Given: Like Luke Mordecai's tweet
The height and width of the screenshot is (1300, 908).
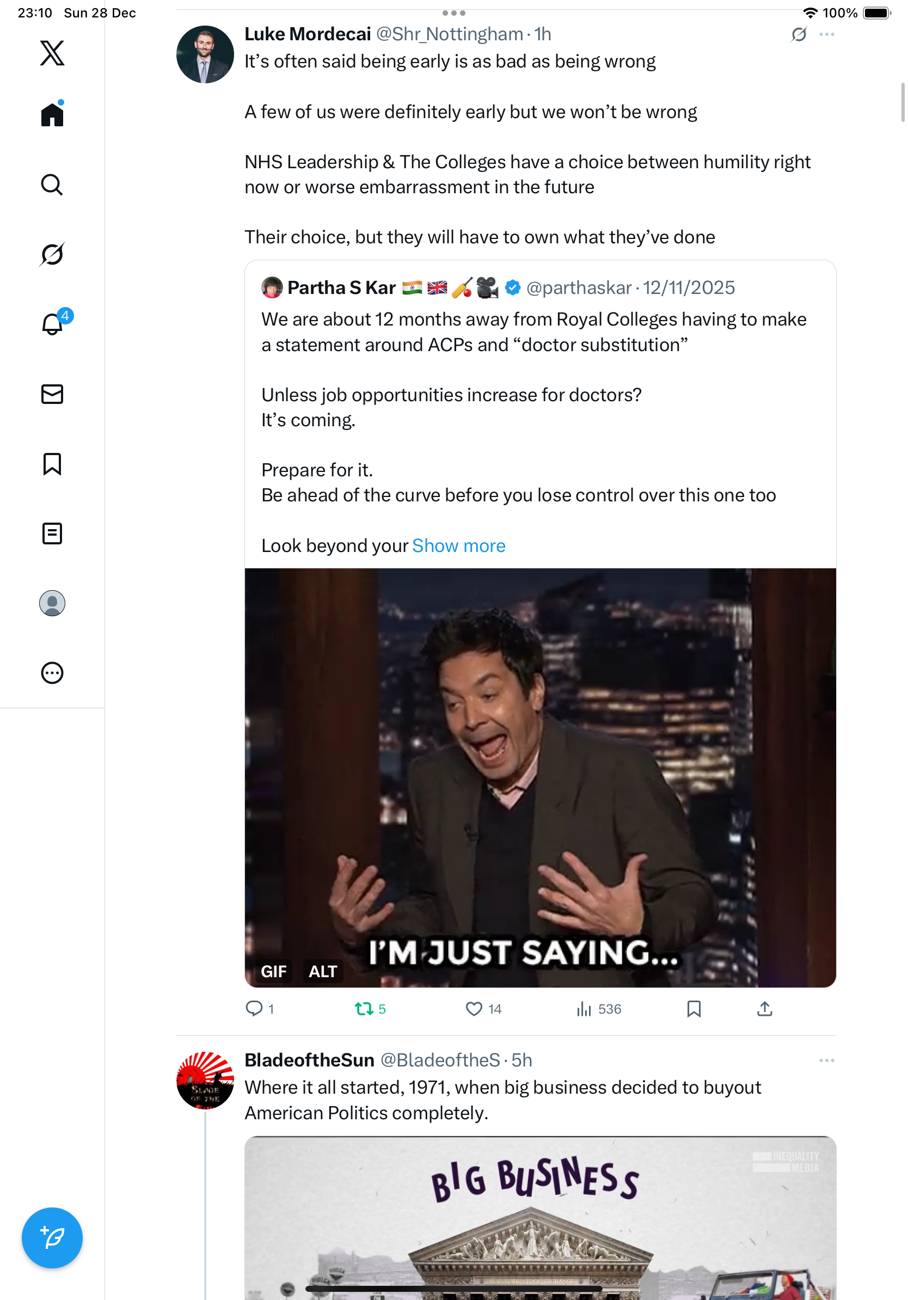Looking at the screenshot, I should click(473, 1008).
